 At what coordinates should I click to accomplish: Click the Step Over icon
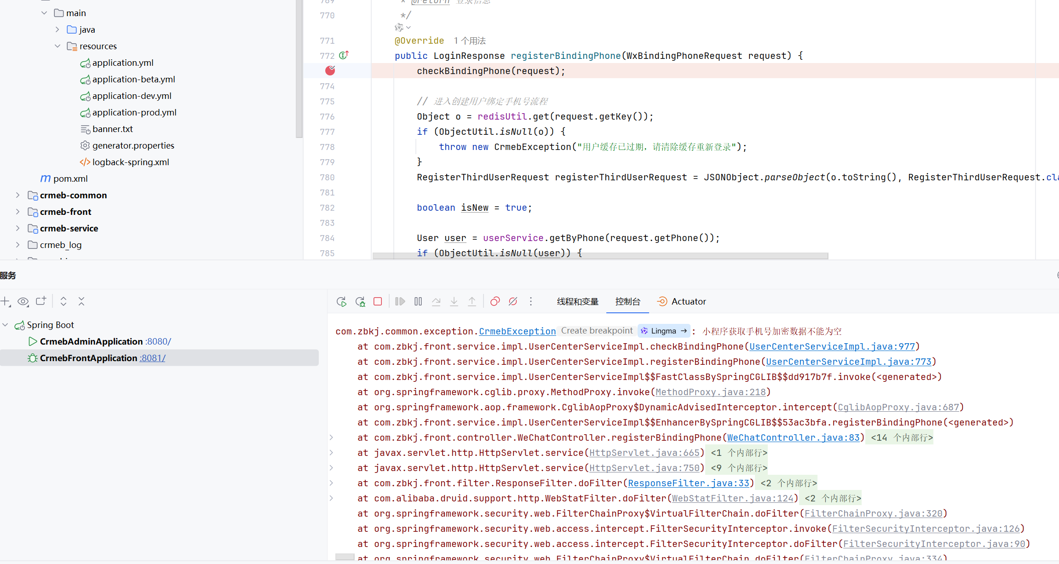coord(436,301)
